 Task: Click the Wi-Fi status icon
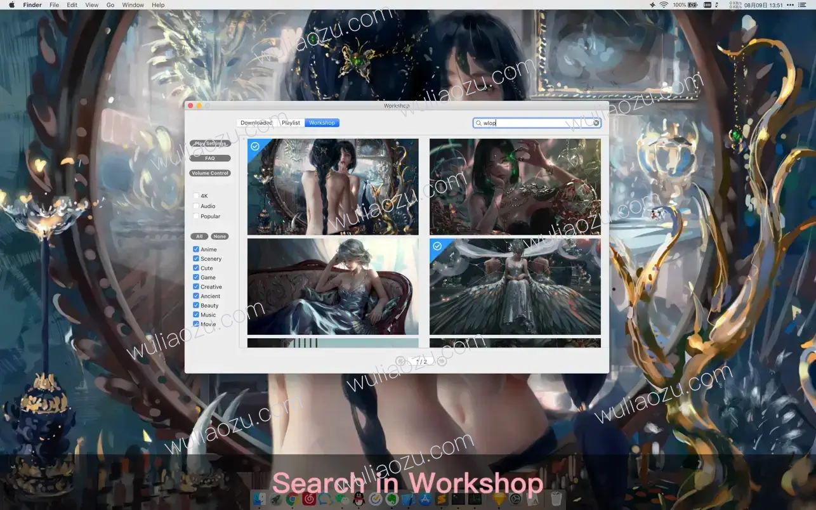tap(664, 4)
